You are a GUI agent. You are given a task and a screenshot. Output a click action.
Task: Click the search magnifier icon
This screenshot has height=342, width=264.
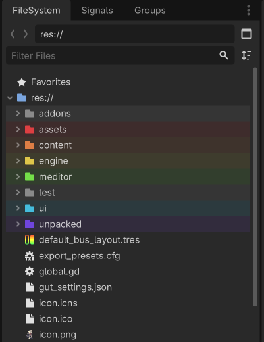224,55
